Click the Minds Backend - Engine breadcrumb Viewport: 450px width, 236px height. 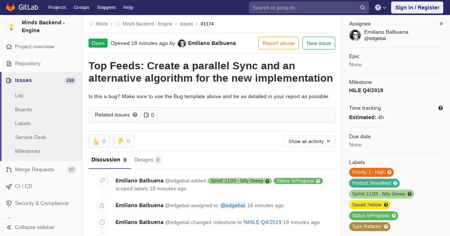[147, 24]
